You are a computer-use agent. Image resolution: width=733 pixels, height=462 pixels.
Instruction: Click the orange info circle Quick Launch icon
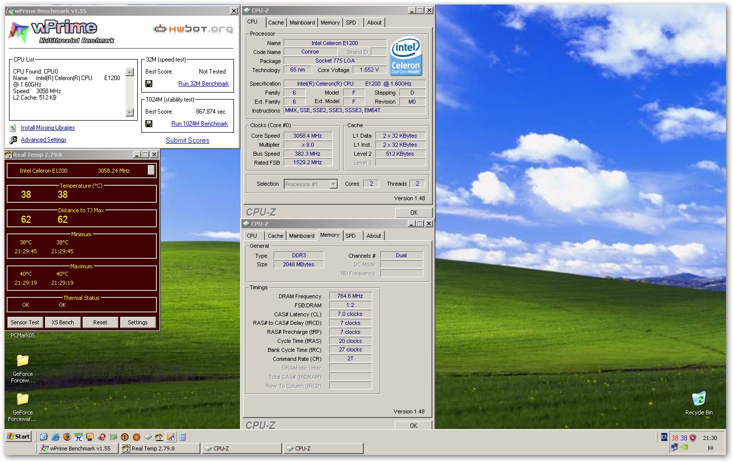[125, 437]
